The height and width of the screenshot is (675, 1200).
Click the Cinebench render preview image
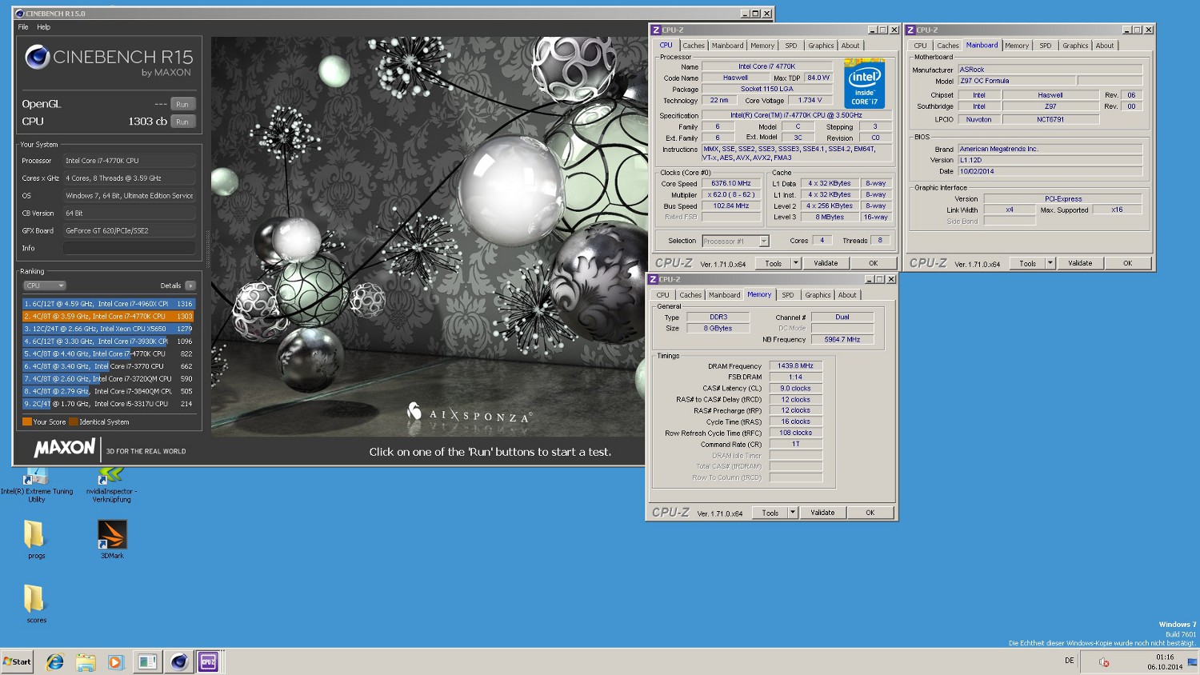[428, 236]
